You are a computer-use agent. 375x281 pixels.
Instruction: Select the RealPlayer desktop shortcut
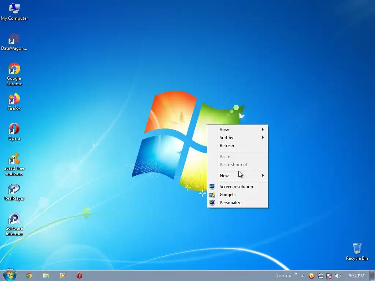coord(14,192)
